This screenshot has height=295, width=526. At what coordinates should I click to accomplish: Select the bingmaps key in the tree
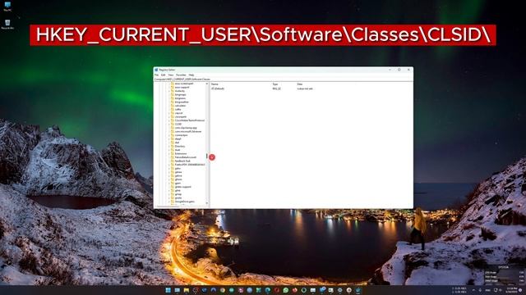point(181,95)
